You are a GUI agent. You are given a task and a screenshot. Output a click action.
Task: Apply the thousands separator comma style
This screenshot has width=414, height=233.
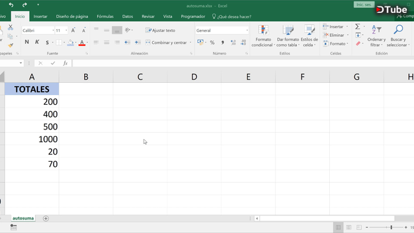(223, 42)
